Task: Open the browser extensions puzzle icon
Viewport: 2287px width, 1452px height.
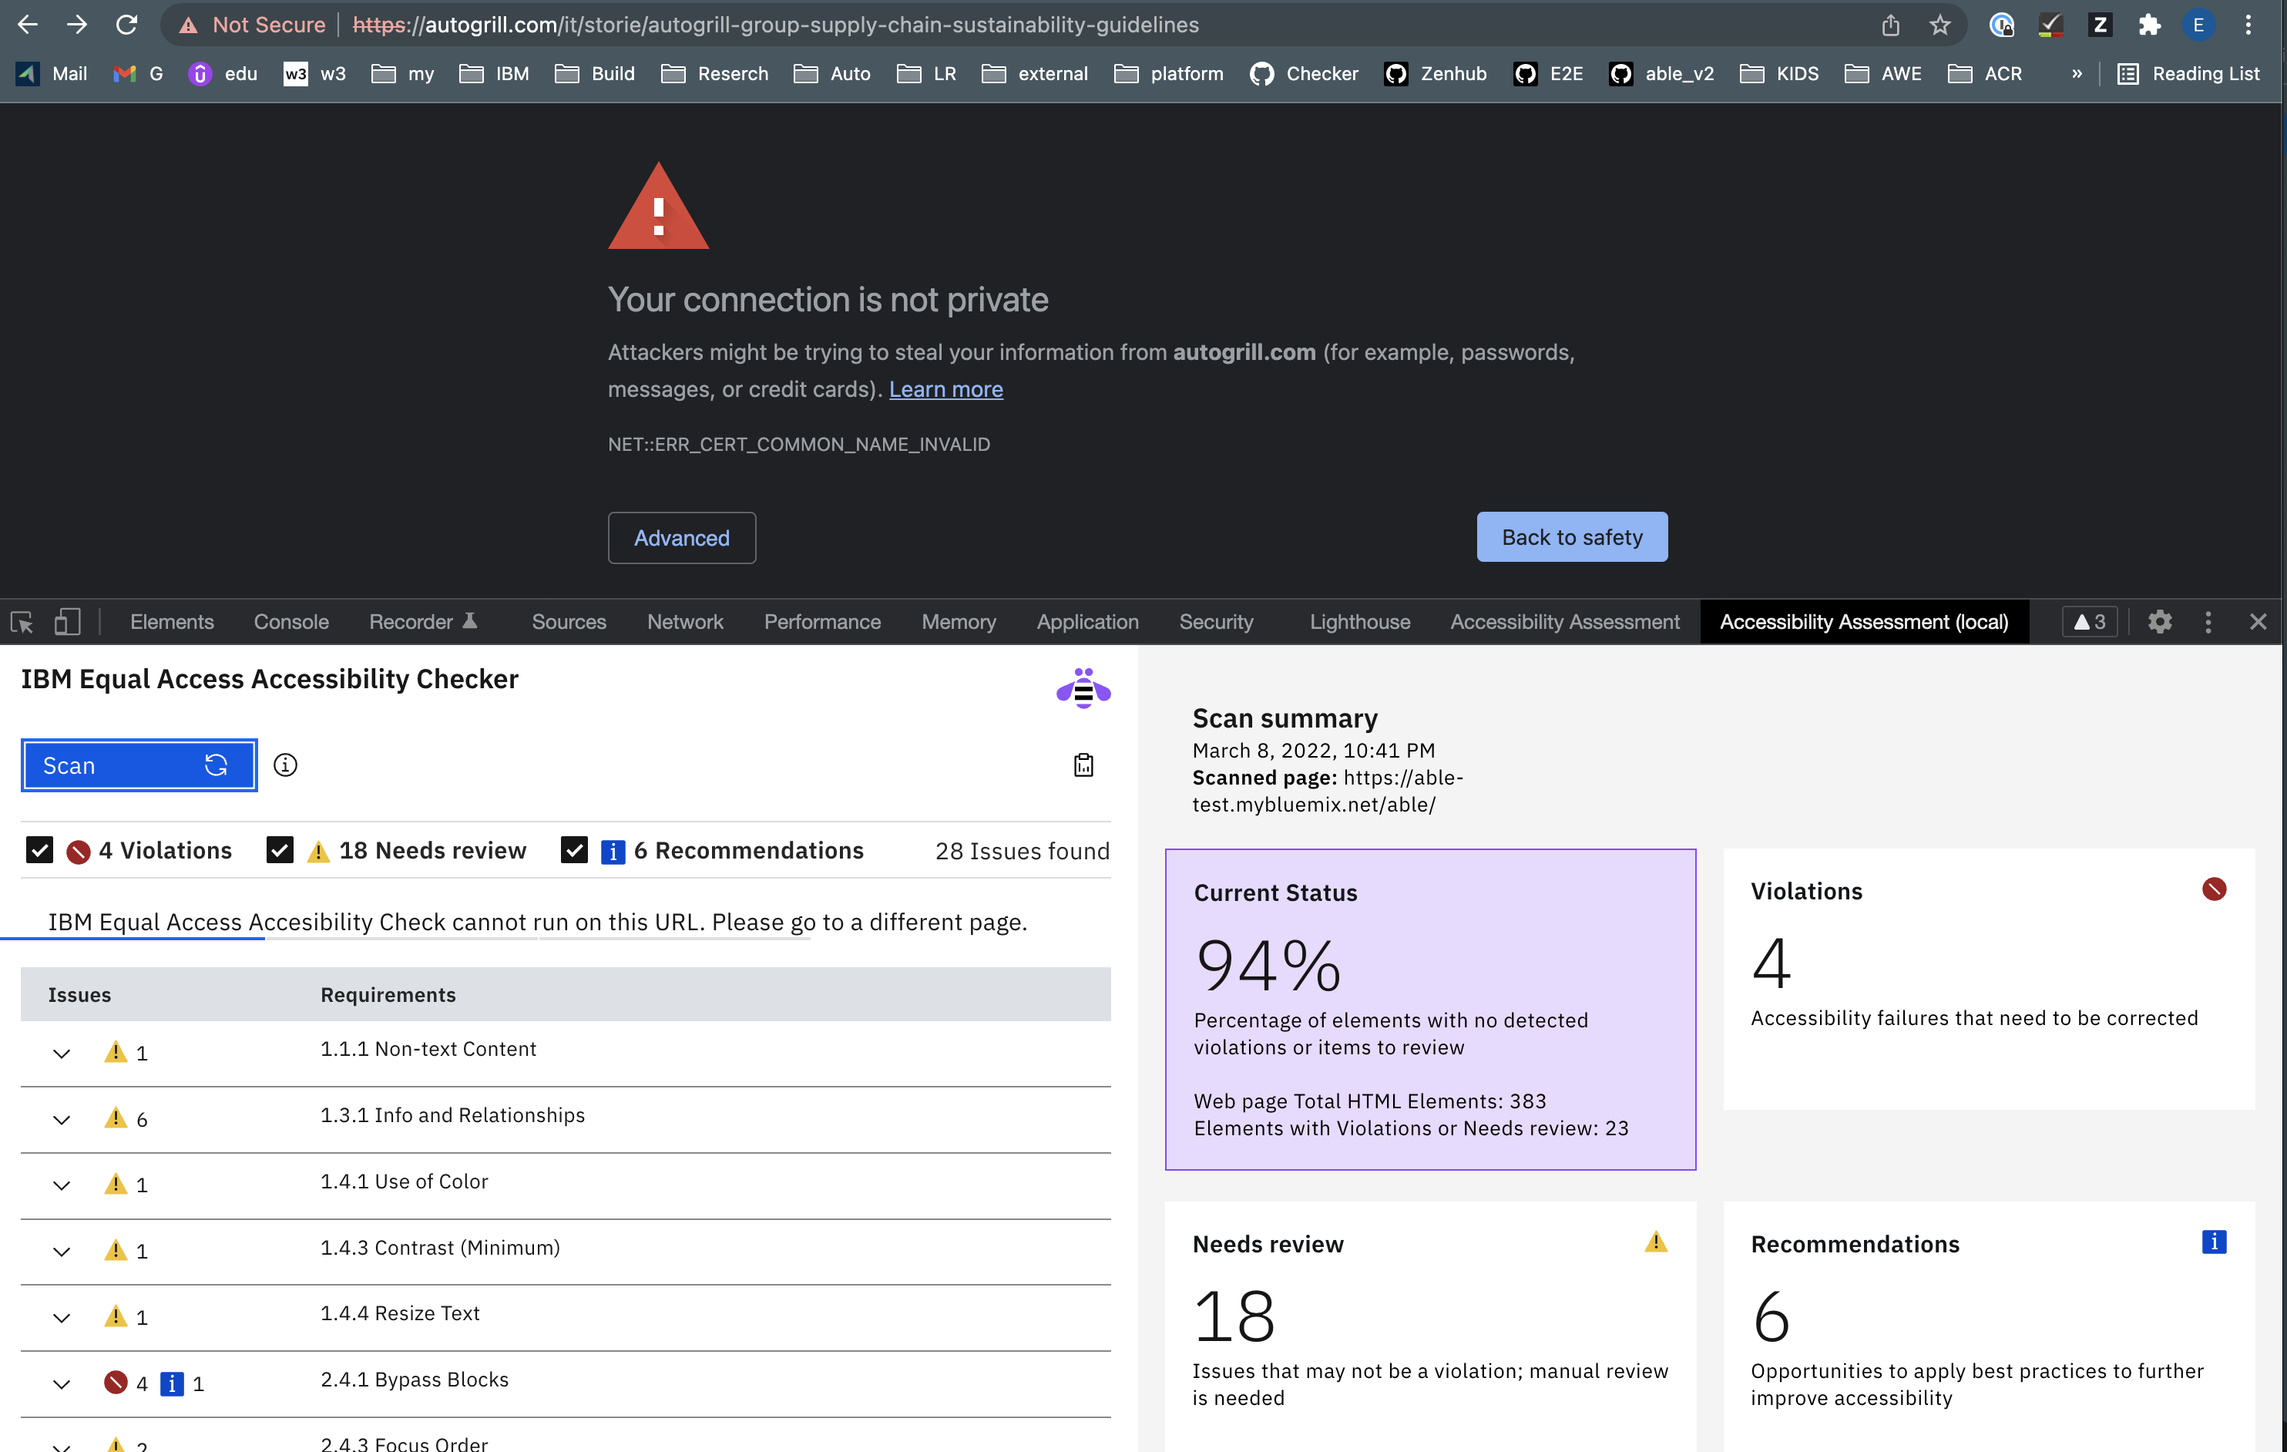Action: click(2149, 25)
